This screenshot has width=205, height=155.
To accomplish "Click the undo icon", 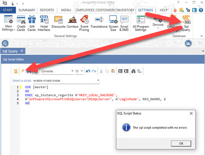I will pos(88,71).
